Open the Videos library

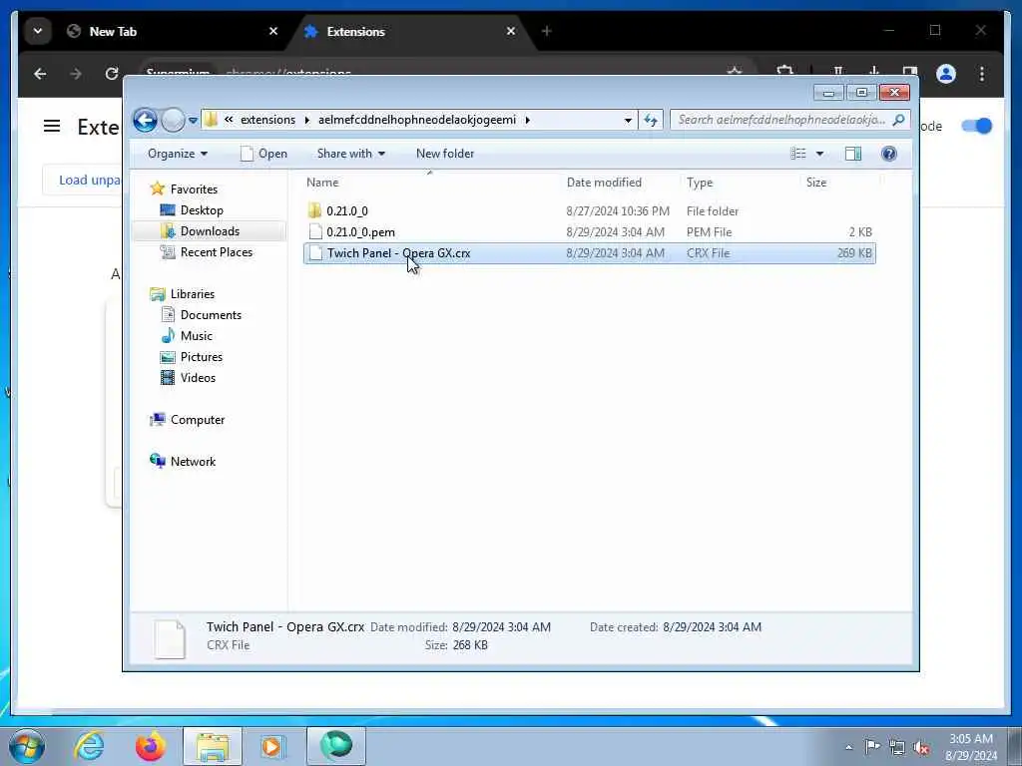pos(198,378)
